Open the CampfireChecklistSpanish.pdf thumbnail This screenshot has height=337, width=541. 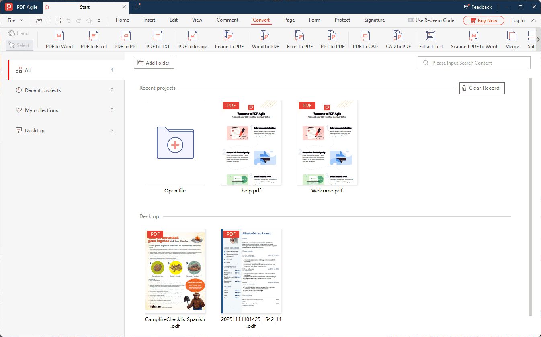[x=175, y=271]
